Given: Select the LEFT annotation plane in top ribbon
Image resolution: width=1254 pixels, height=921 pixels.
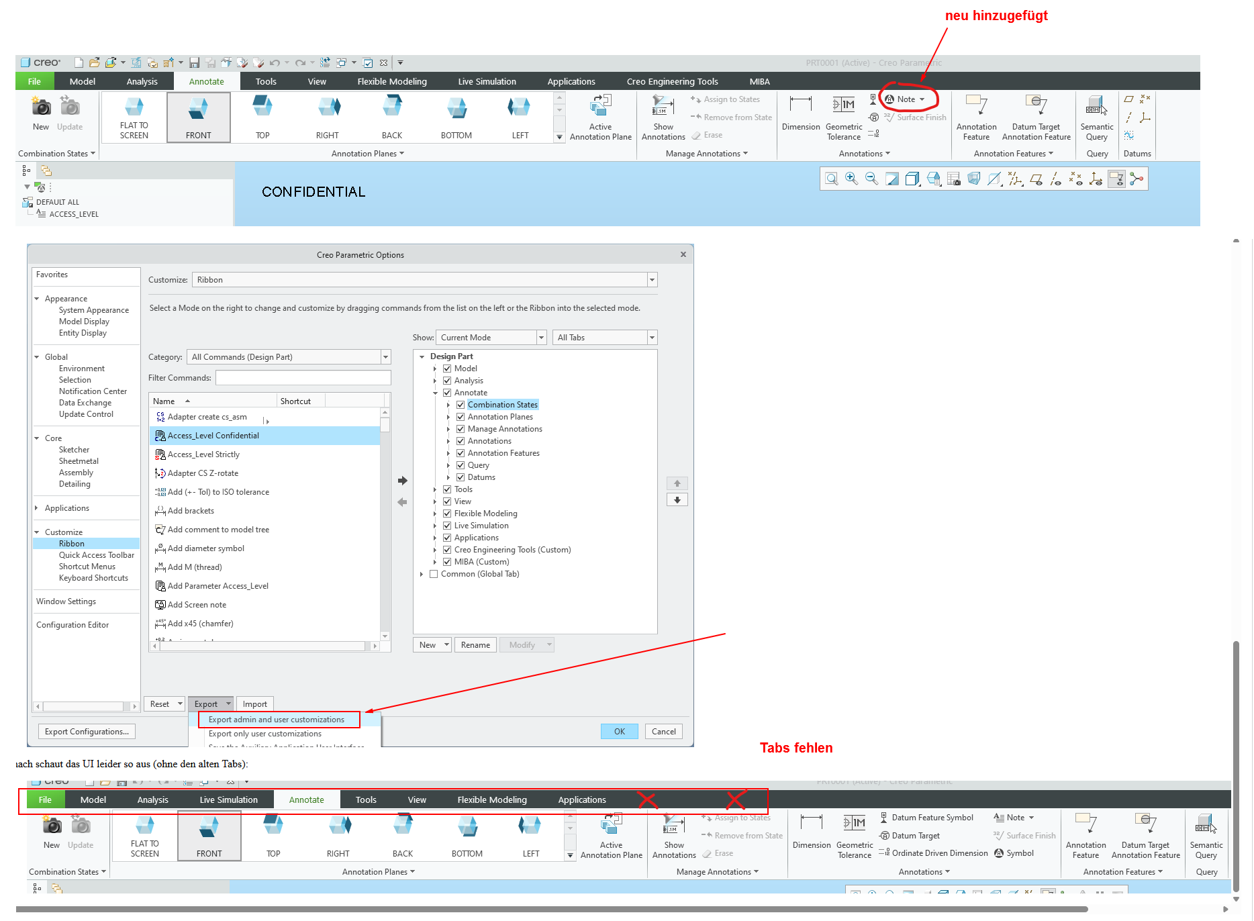Looking at the screenshot, I should [520, 117].
